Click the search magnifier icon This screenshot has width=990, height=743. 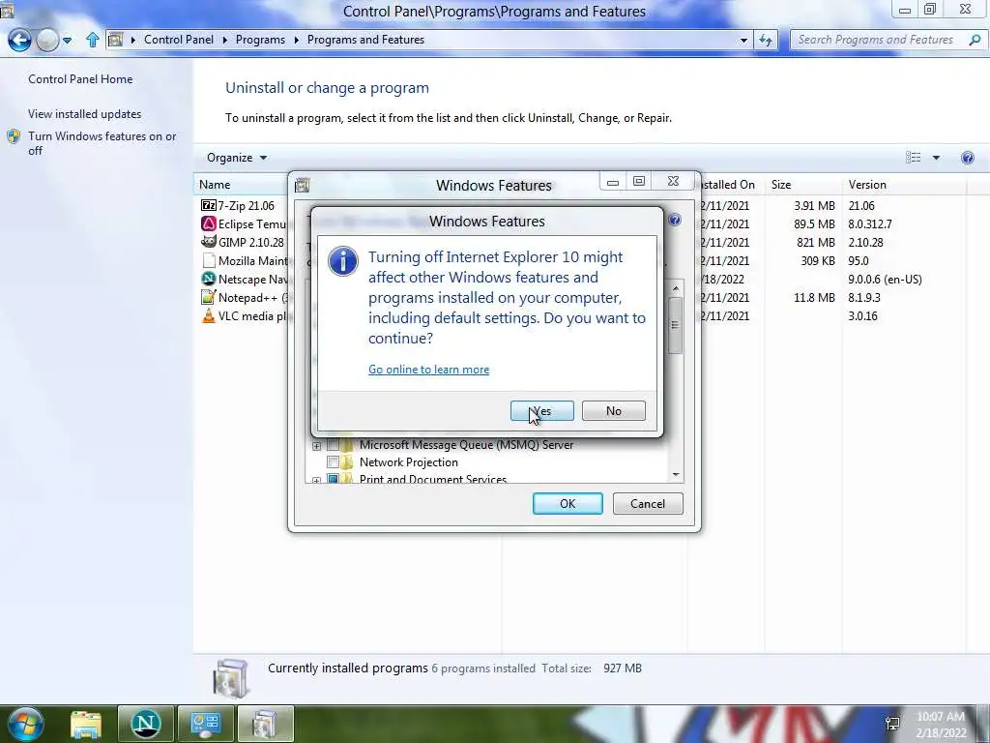975,40
